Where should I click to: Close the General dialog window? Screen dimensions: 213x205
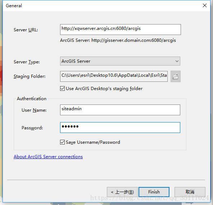(x=205, y=5)
